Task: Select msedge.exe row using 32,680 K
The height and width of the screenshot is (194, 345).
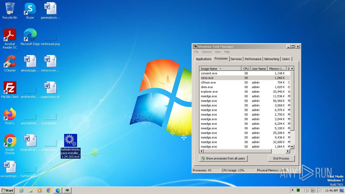Action: point(245,142)
